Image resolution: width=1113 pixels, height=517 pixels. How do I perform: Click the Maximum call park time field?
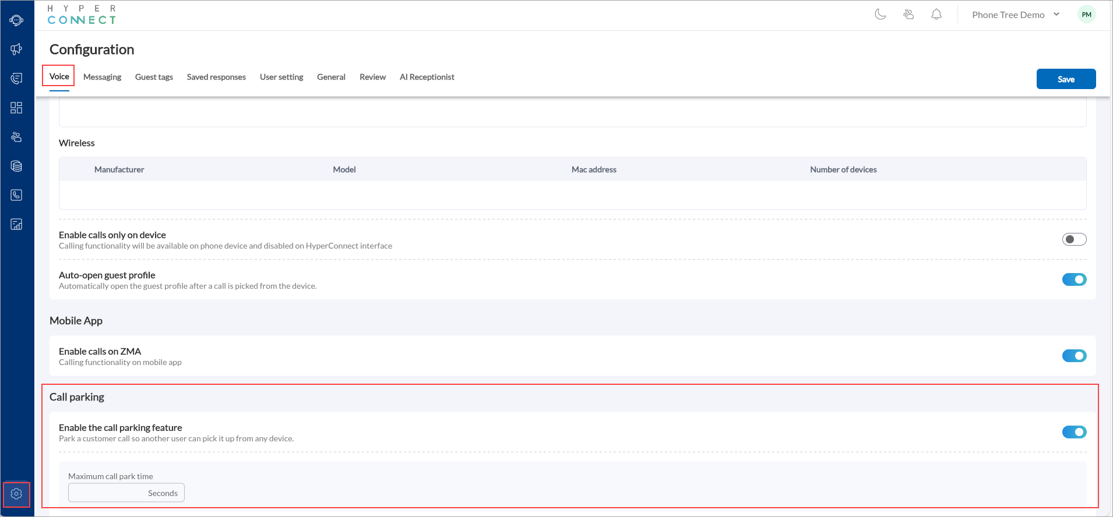tap(108, 493)
